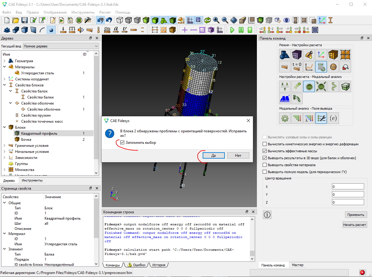Close the CAE Fidesys dialog
372x277 pixels.
click(248, 121)
